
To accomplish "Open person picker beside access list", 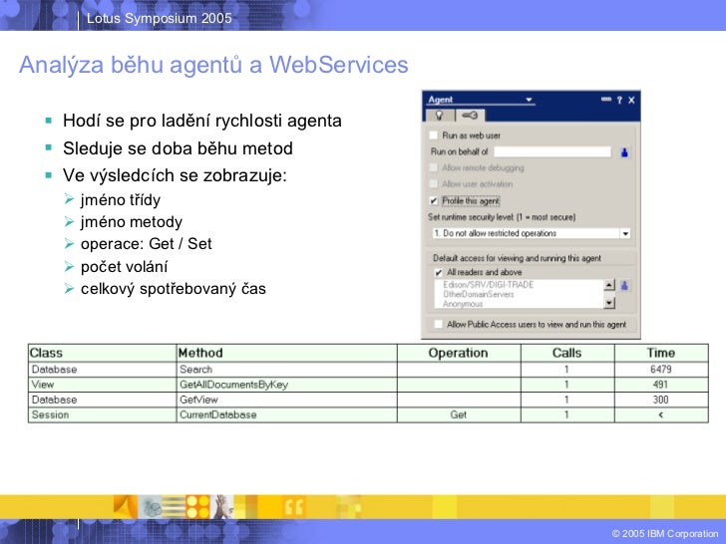I will coord(624,285).
